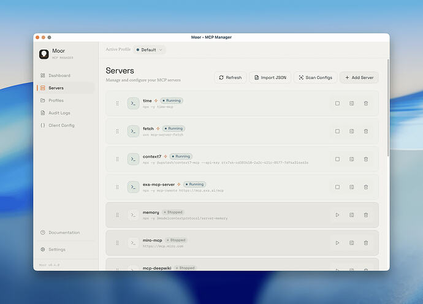Click the context7 server name
423x304 pixels.
point(152,156)
